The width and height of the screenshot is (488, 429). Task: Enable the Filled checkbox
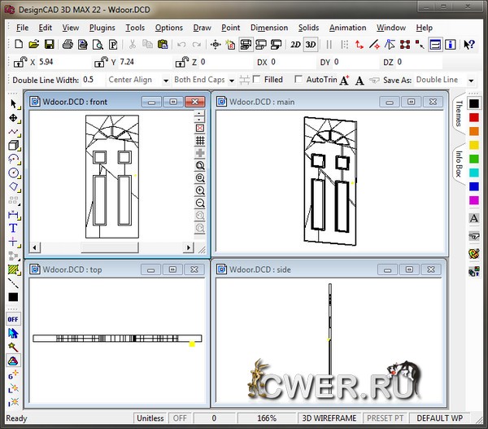click(x=257, y=80)
